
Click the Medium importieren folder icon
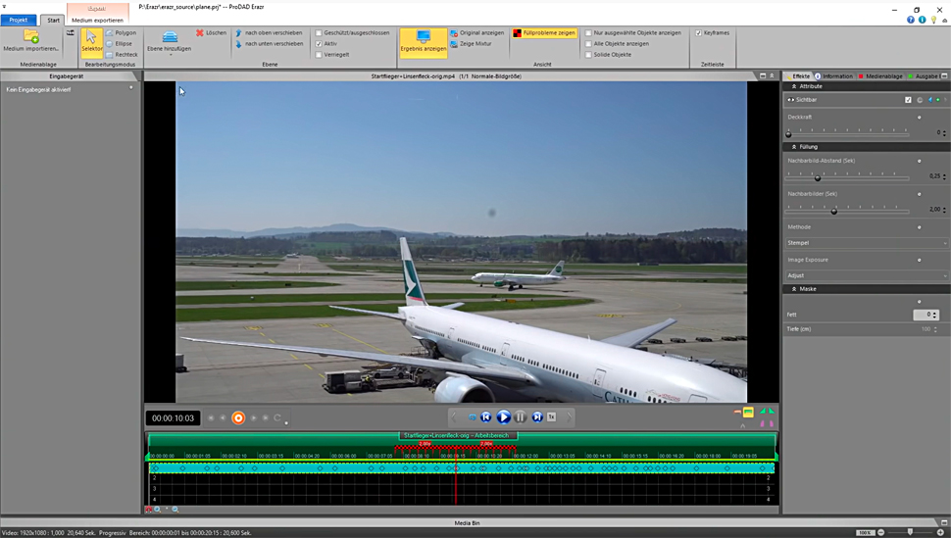click(x=31, y=36)
